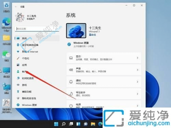Open Recycle Bin on the desktop
The image size is (171, 128).
(6, 7)
